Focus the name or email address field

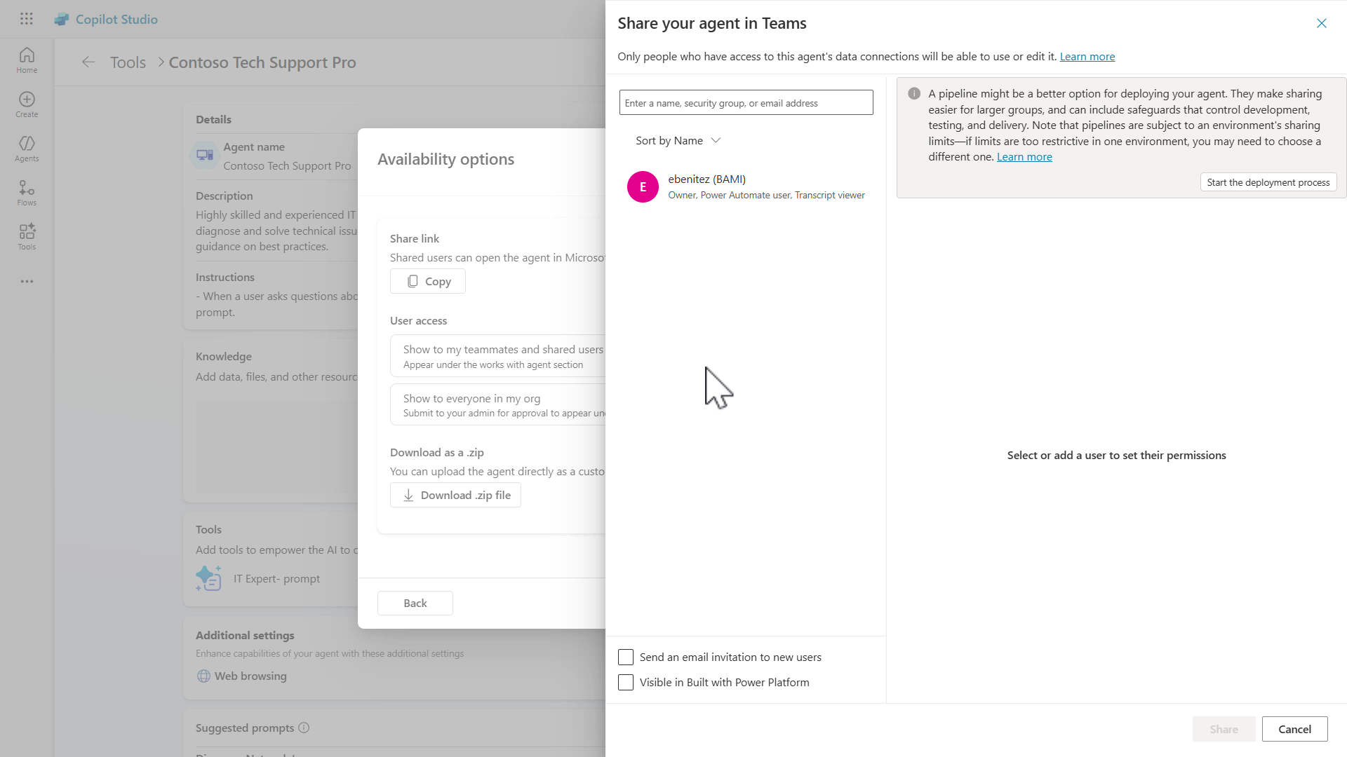(746, 102)
